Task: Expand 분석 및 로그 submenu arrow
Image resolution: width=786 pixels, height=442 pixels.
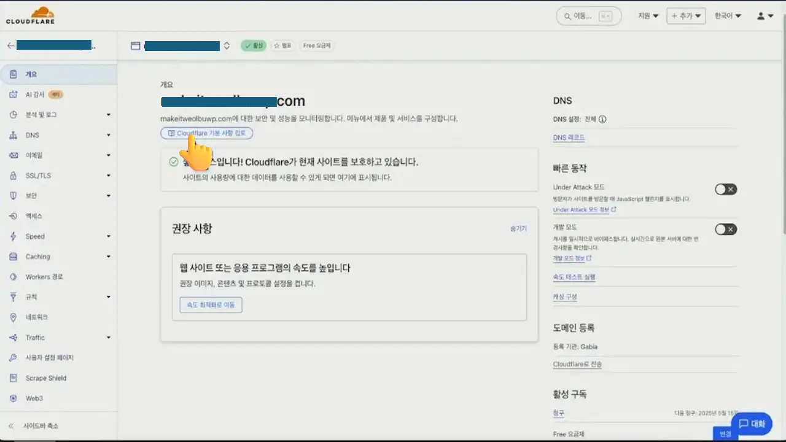Action: tap(109, 115)
